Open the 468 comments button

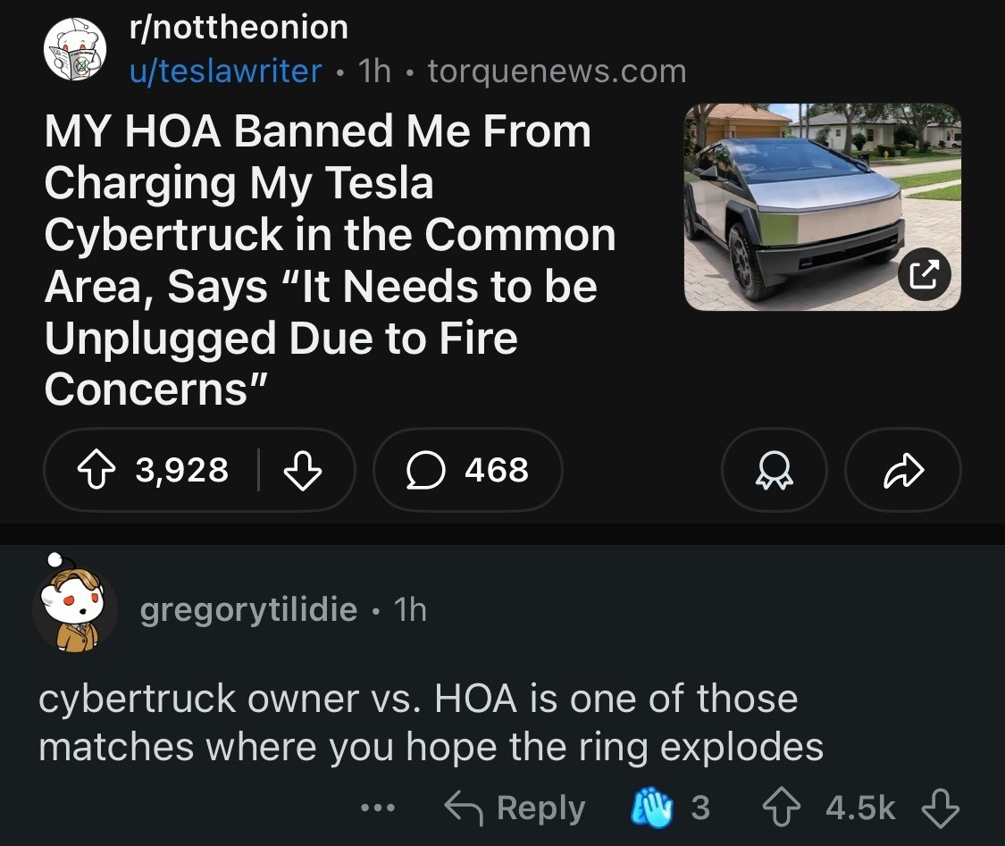click(468, 470)
